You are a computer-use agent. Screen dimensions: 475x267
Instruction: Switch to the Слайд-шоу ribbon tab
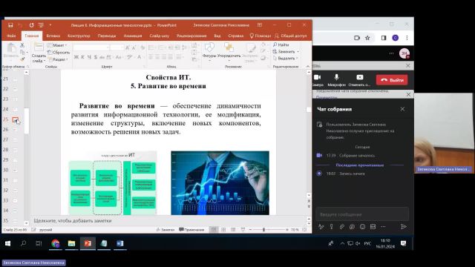tap(160, 36)
